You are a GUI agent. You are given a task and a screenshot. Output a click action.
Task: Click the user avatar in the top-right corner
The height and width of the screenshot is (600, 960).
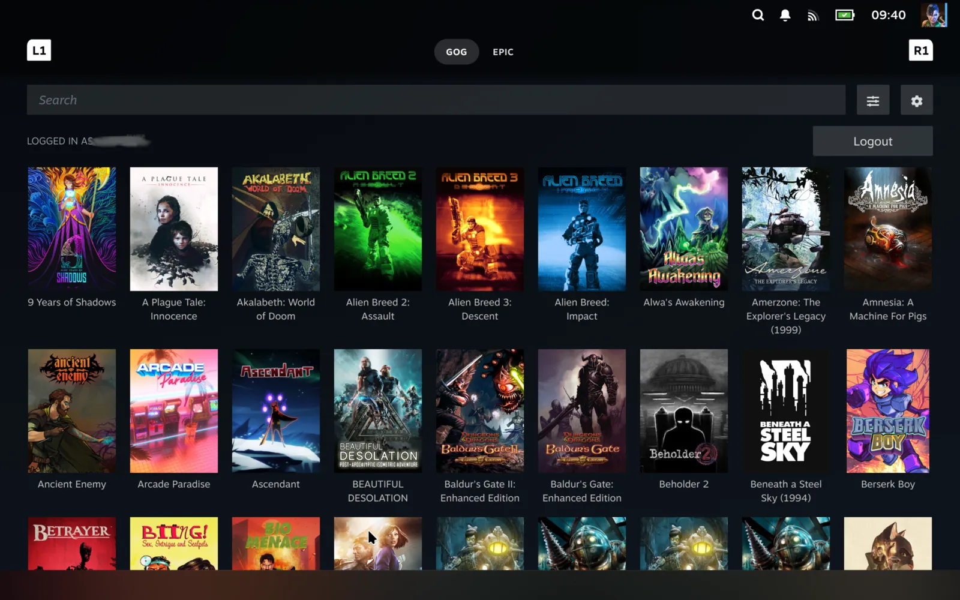click(934, 15)
